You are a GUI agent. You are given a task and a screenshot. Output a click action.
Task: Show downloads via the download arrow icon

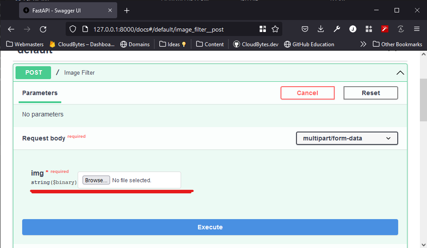tap(321, 29)
